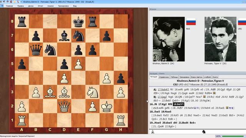Open the Отчет menu tab

pos(40,6)
